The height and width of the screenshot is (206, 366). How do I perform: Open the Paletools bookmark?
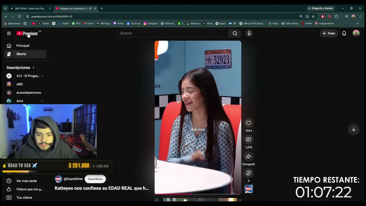[x=167, y=23]
